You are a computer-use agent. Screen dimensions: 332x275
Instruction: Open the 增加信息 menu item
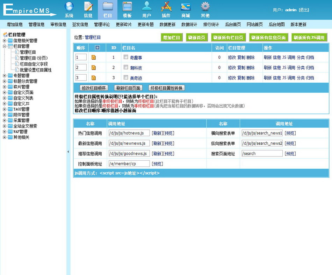(15, 24)
